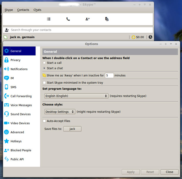The image size is (182, 179).
Task: Switch to the Blocked People options tab
Action: tap(19, 150)
